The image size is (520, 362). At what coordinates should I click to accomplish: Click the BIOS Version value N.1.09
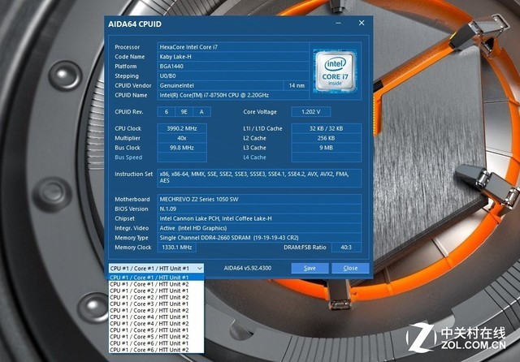(259, 209)
